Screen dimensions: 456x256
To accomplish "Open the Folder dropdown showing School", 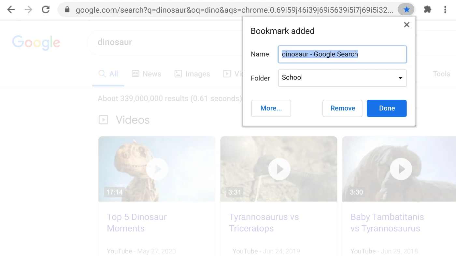I will click(x=342, y=78).
